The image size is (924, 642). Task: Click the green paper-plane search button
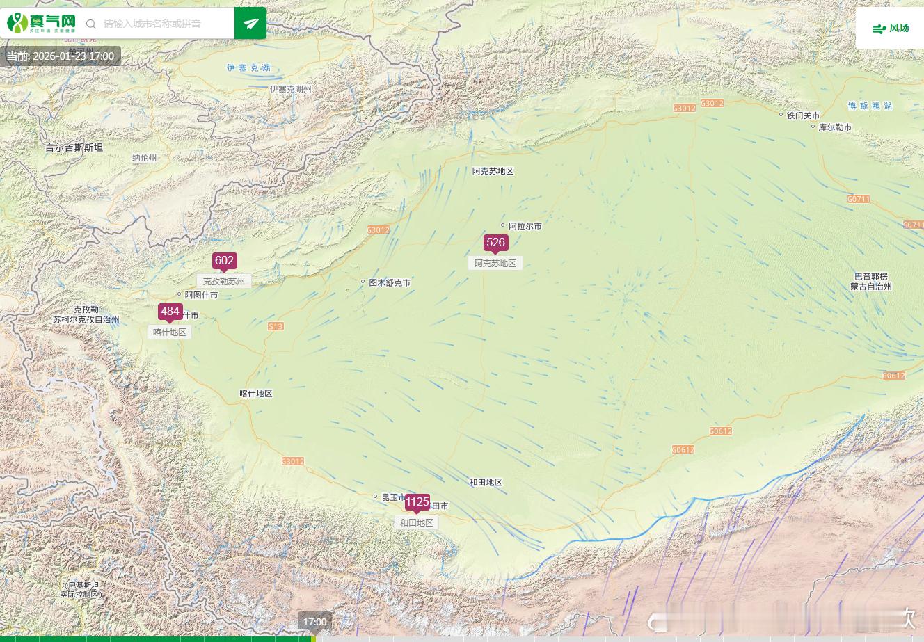point(250,23)
